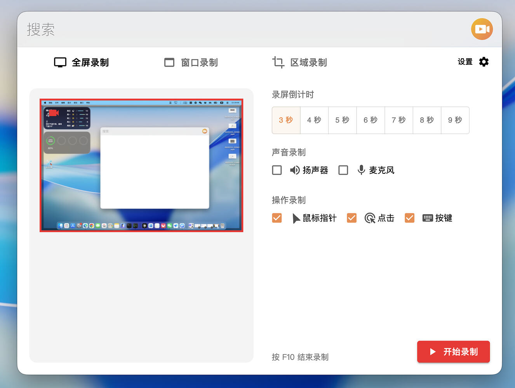Uncheck the 点击 click recording checkbox
The width and height of the screenshot is (515, 388).
(352, 218)
